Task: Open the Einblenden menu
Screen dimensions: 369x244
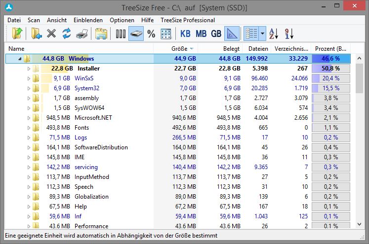Action: click(x=88, y=20)
